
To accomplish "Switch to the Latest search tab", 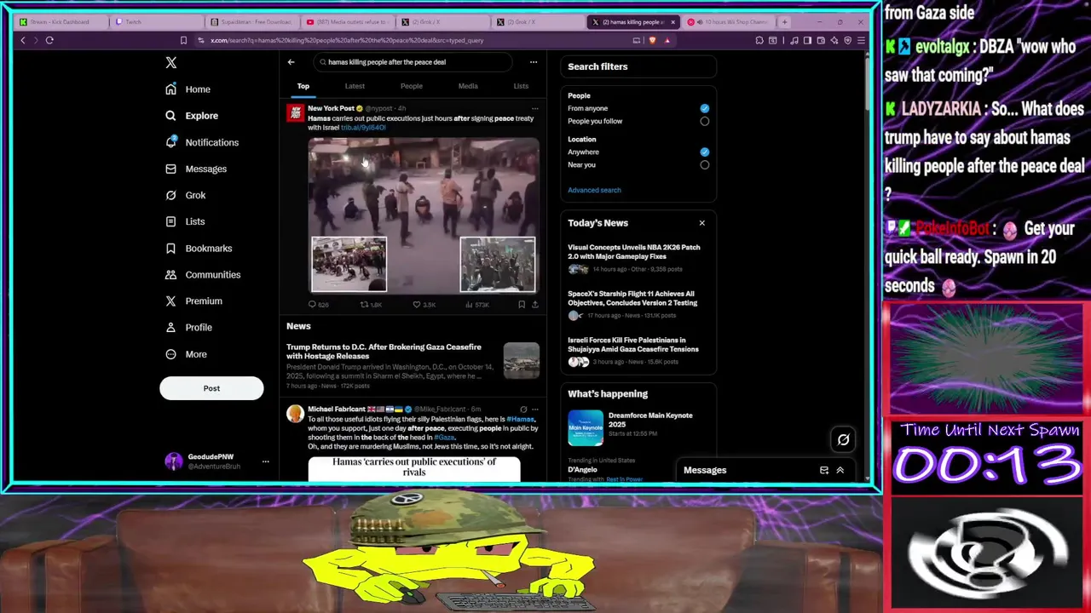I will 355,86.
